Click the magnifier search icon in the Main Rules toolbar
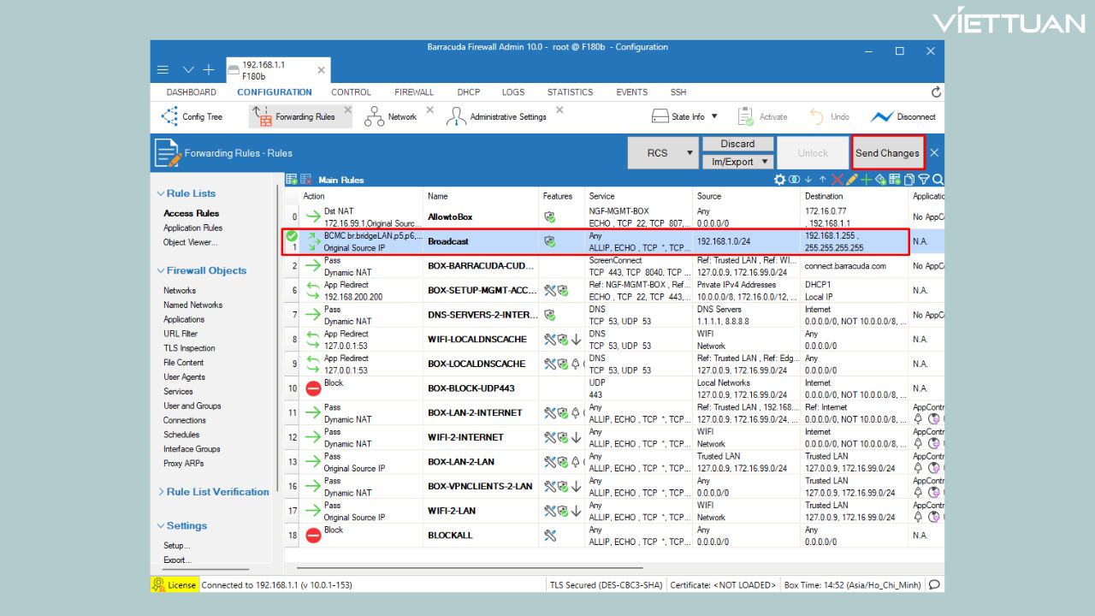This screenshot has width=1095, height=616. [x=938, y=180]
